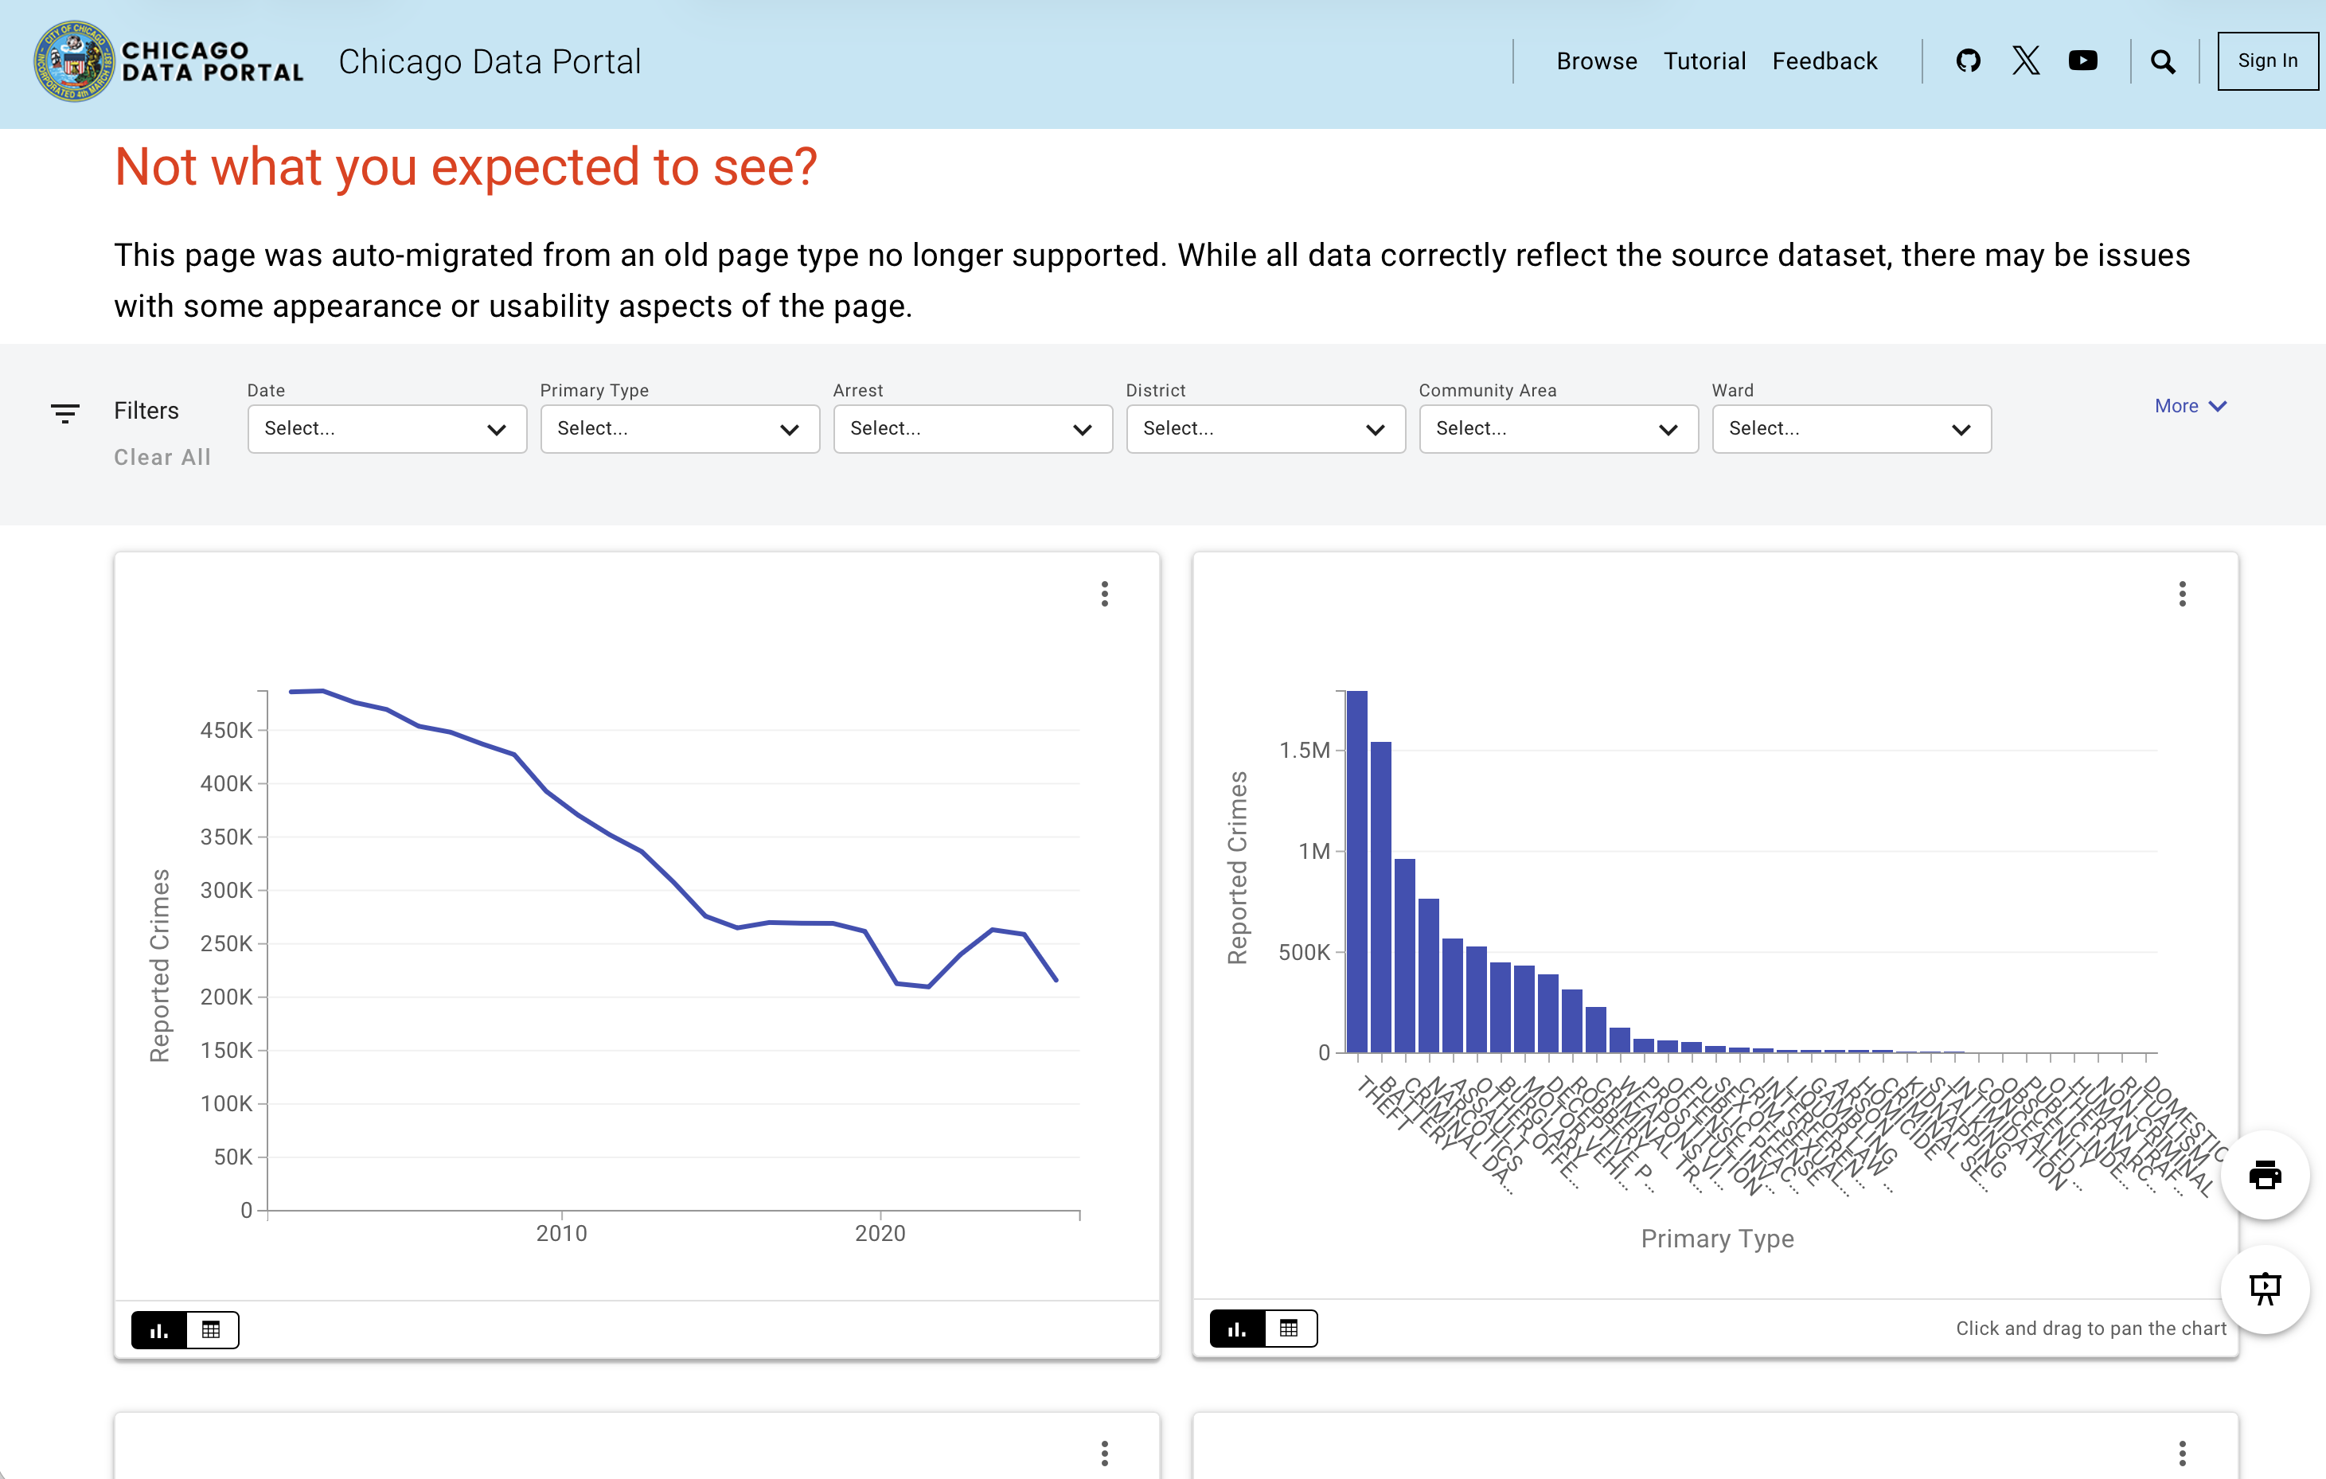Open the Date filter dropdown

point(386,428)
